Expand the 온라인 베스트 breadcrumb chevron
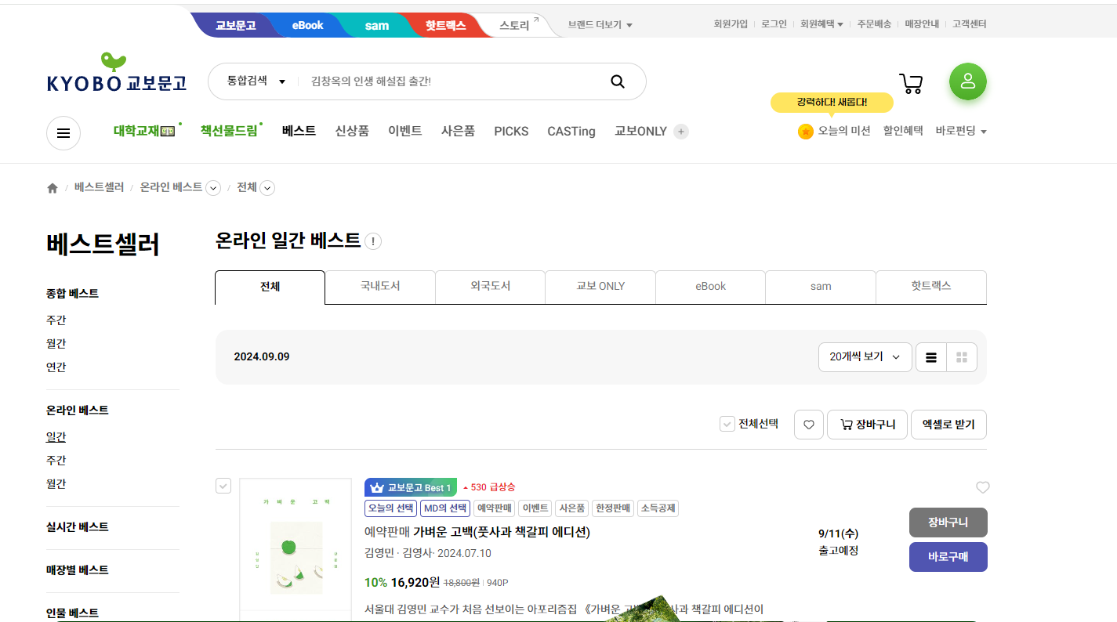 pos(213,188)
